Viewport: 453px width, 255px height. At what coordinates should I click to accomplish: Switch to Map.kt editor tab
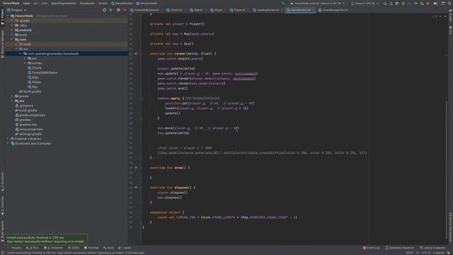(198, 10)
